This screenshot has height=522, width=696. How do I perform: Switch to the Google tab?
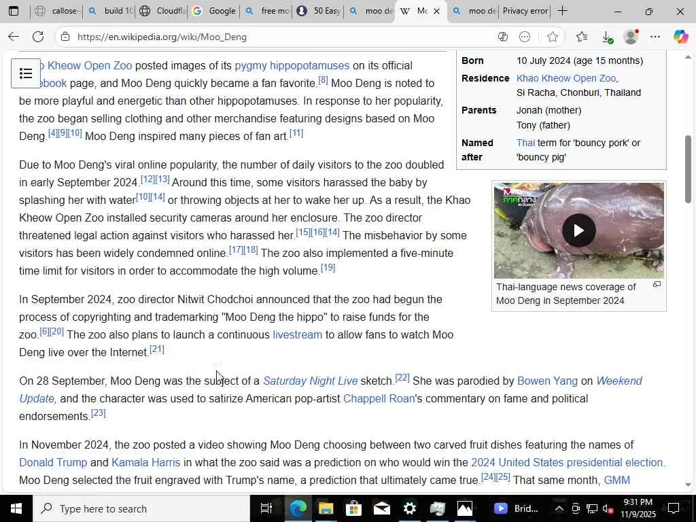pos(214,11)
